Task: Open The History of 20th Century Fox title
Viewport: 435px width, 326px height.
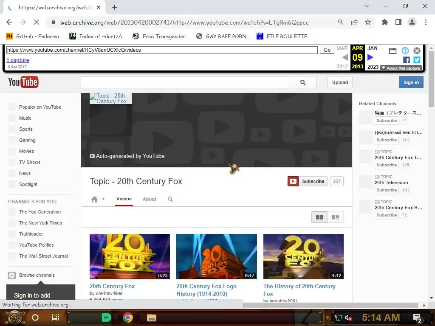Action: [x=299, y=290]
